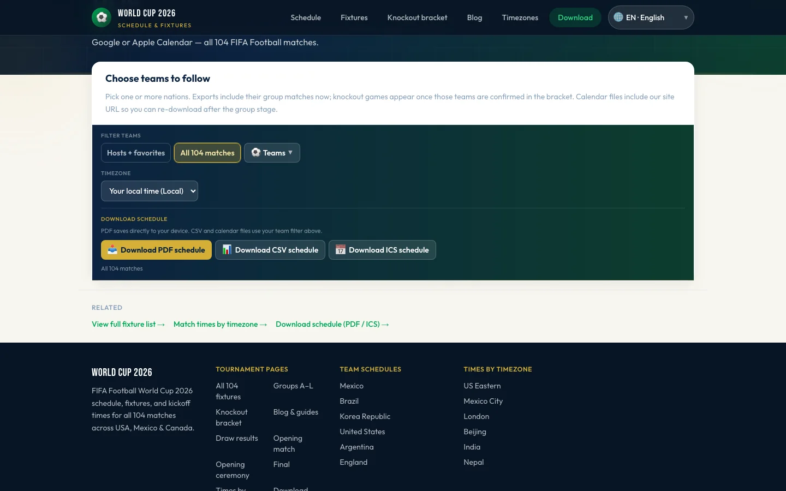Open Mexico City timezone link
The height and width of the screenshot is (491, 786).
click(484, 401)
